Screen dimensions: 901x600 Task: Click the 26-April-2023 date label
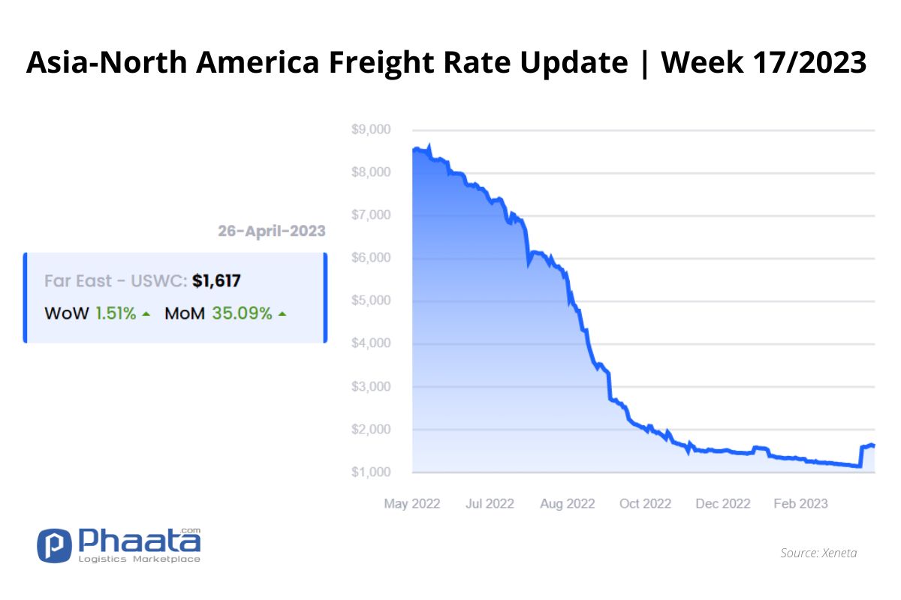pyautogui.click(x=272, y=231)
